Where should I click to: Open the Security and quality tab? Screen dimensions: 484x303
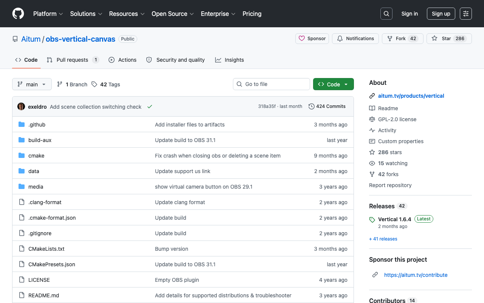coord(175,60)
